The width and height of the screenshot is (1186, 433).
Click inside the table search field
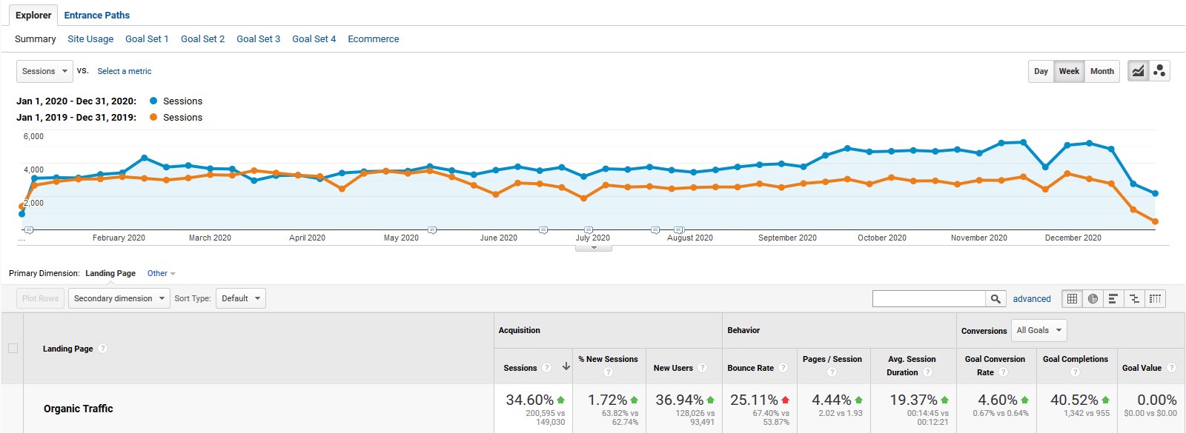pyautogui.click(x=929, y=298)
